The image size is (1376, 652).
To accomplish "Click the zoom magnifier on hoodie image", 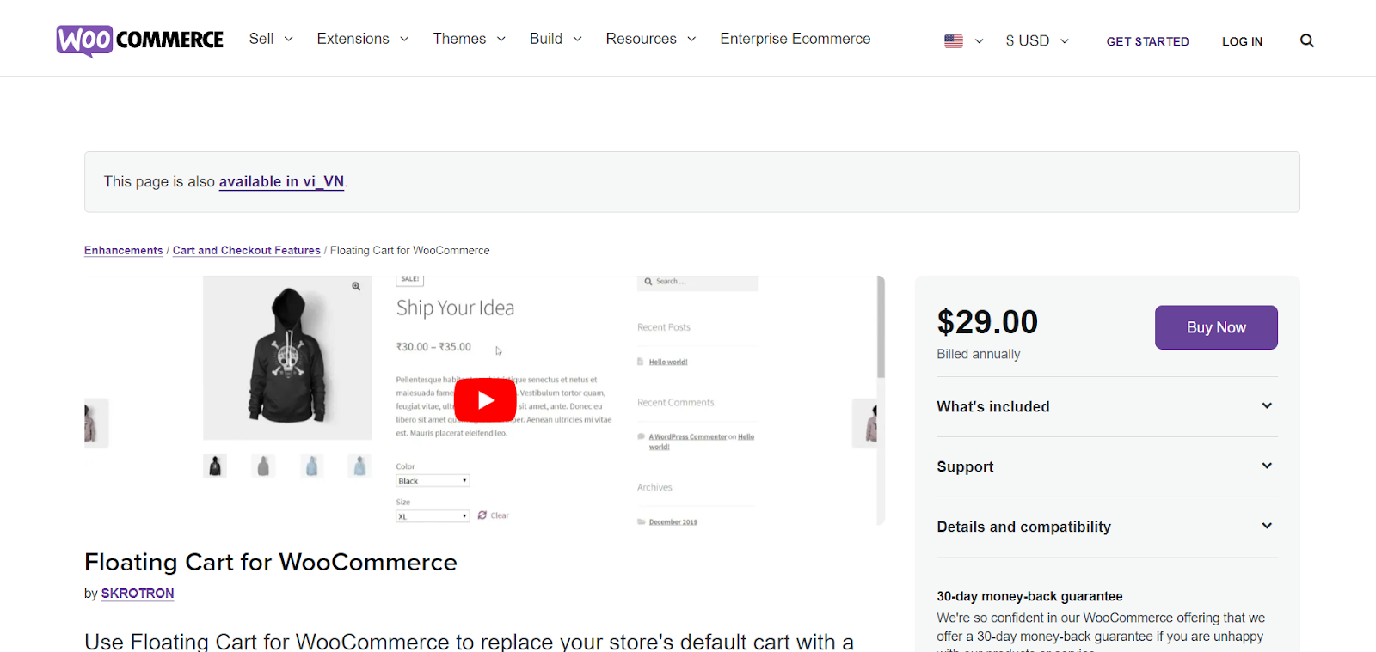I will pyautogui.click(x=356, y=287).
